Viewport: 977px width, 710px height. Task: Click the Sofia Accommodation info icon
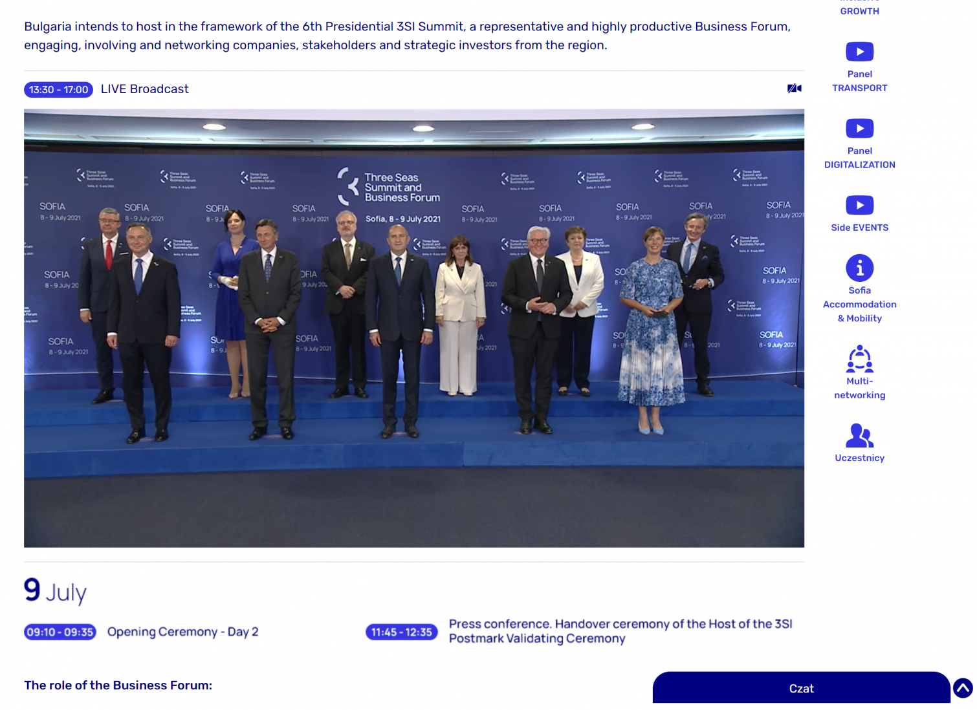click(x=859, y=268)
